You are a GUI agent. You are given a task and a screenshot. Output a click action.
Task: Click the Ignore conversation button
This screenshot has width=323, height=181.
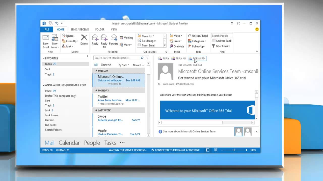[68, 36]
